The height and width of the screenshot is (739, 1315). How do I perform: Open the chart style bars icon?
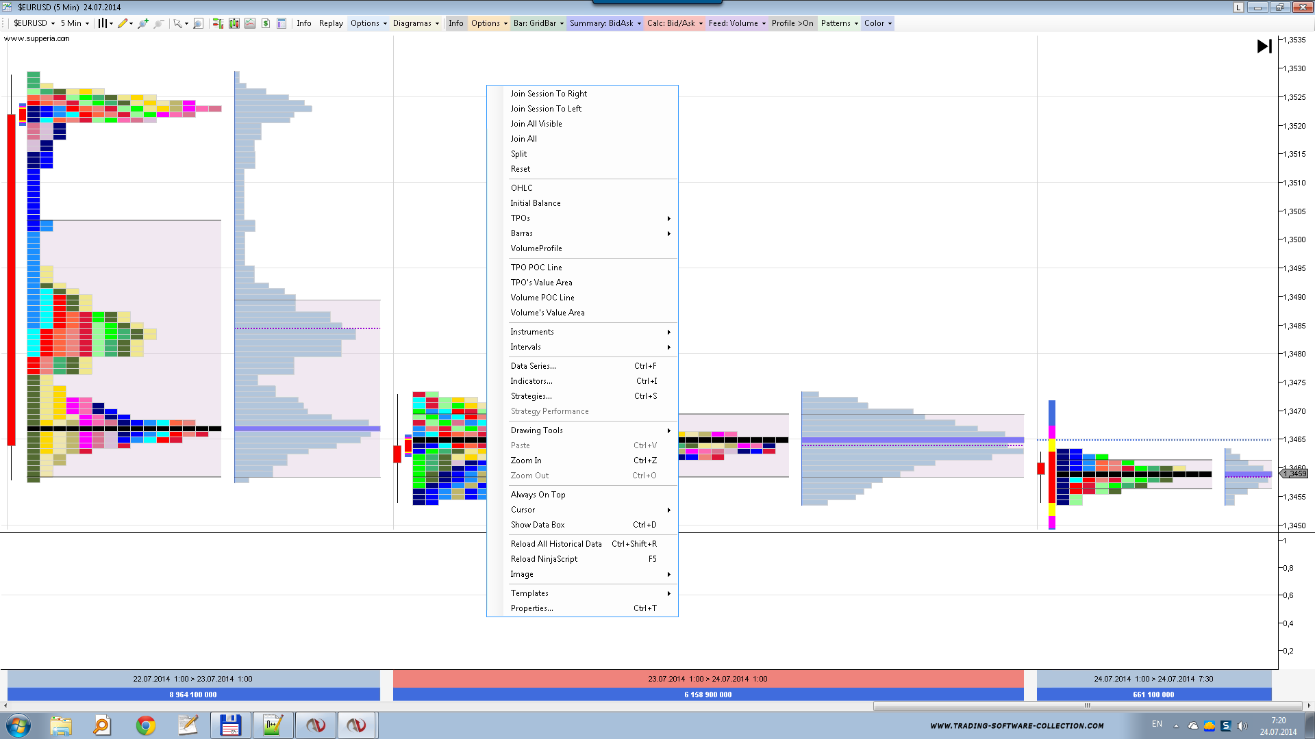(103, 23)
